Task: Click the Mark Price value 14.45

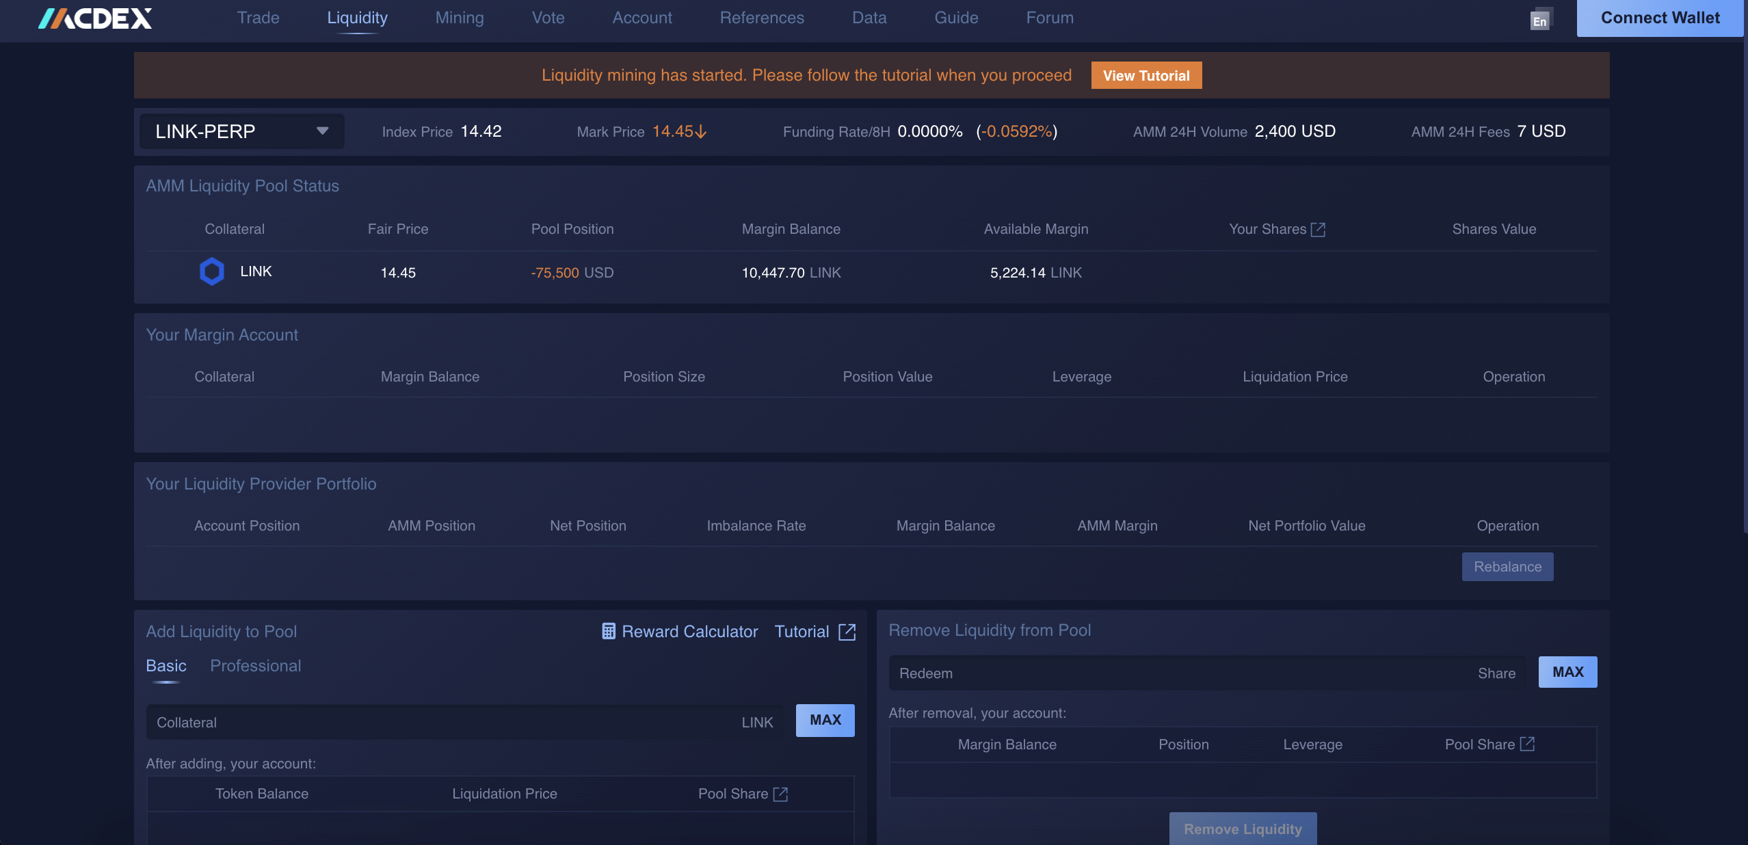Action: 672,131
